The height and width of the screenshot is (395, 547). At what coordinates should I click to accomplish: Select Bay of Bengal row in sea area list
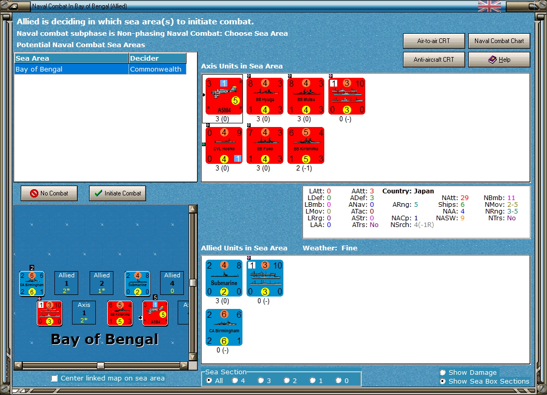point(100,69)
